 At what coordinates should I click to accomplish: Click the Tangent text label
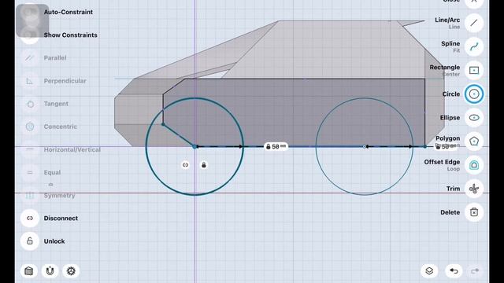point(56,104)
